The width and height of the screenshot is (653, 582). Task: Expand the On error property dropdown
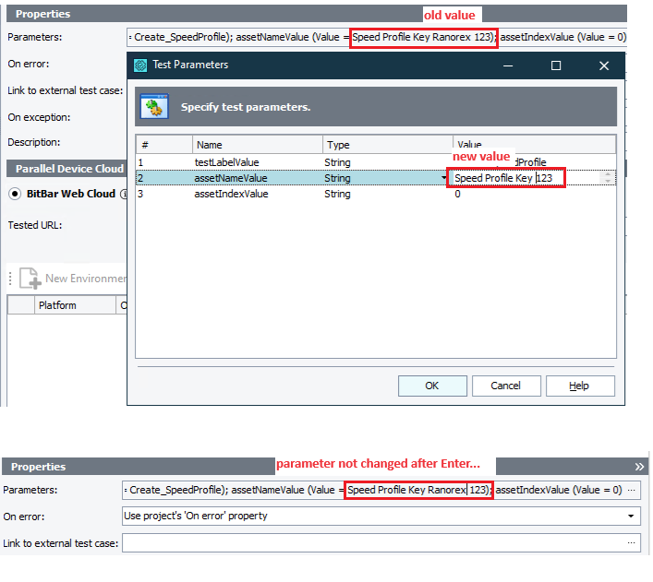tap(632, 517)
